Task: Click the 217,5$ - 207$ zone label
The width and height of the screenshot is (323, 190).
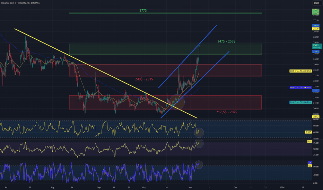Action: point(227,112)
